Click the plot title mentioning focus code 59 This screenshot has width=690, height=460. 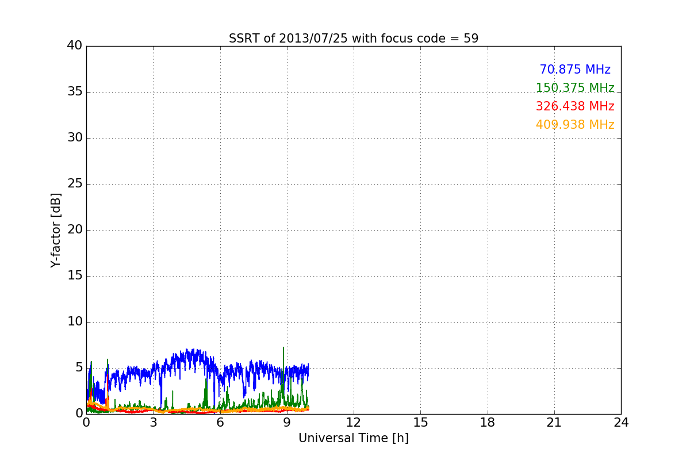click(x=354, y=39)
